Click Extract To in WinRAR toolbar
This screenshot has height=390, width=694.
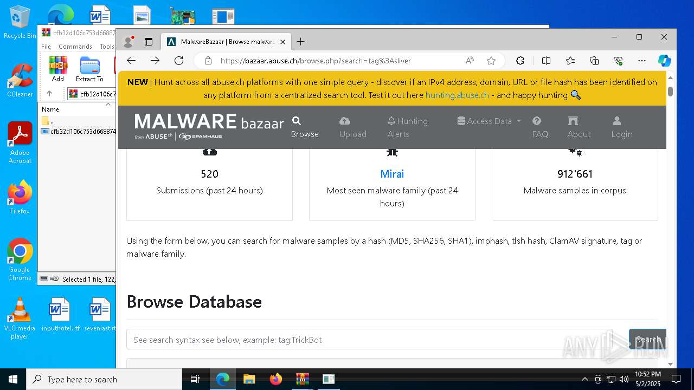89,69
